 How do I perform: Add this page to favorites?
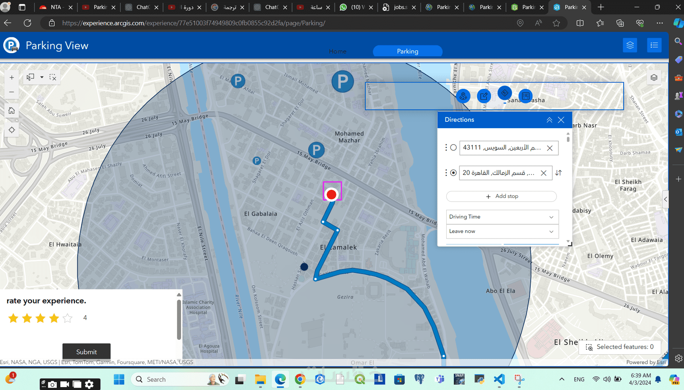coord(556,23)
